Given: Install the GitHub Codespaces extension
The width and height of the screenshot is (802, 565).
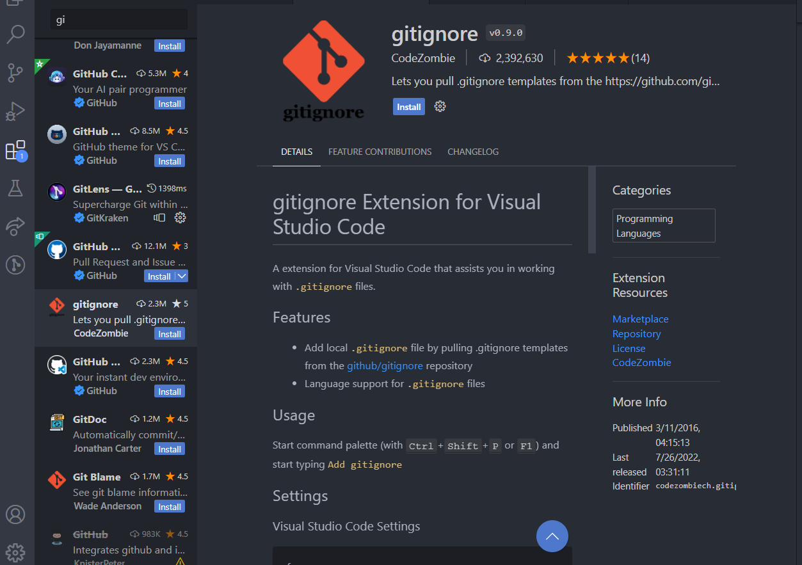Looking at the screenshot, I should [x=170, y=391].
